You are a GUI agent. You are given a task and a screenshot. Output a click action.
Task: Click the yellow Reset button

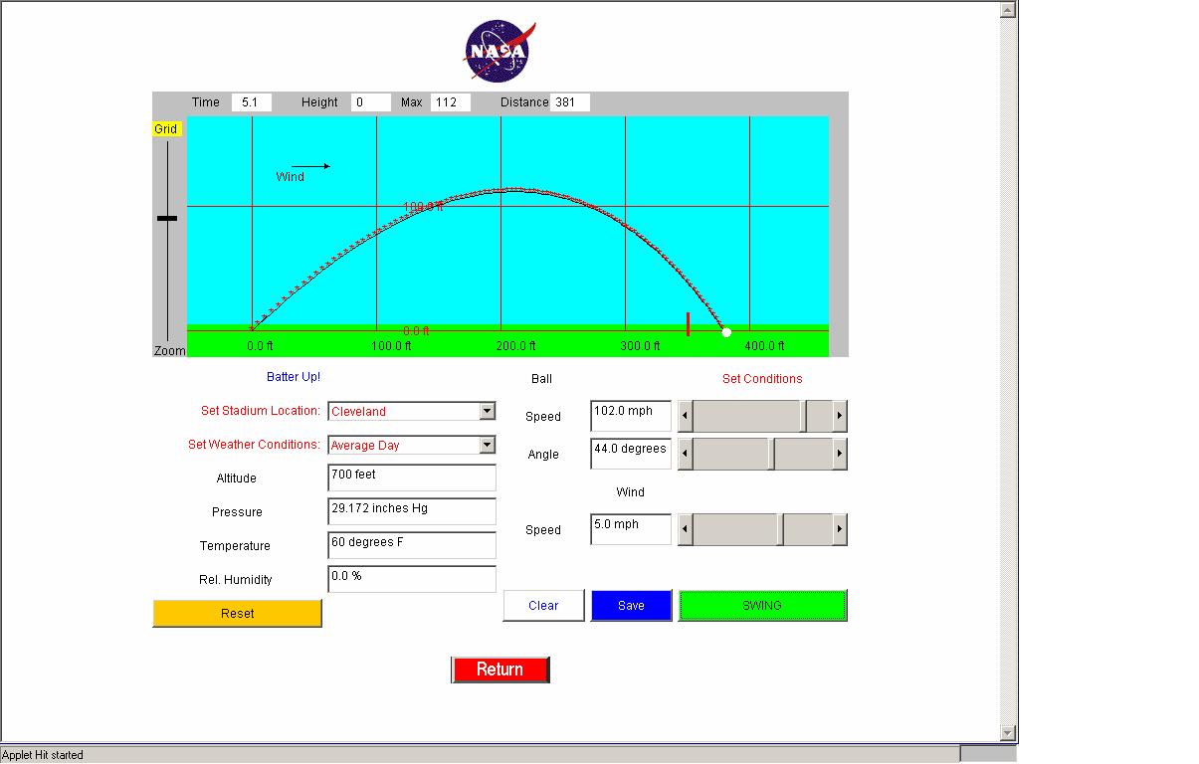pos(238,614)
